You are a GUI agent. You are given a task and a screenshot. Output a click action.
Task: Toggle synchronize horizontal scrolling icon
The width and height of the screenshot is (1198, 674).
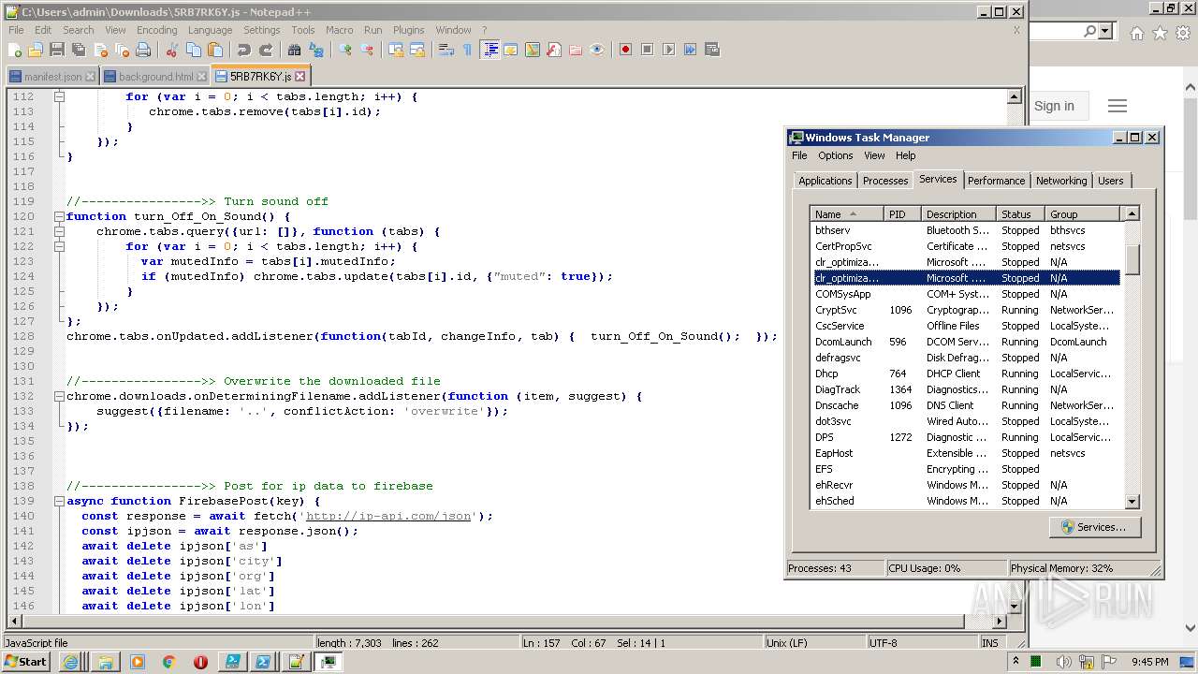click(417, 50)
